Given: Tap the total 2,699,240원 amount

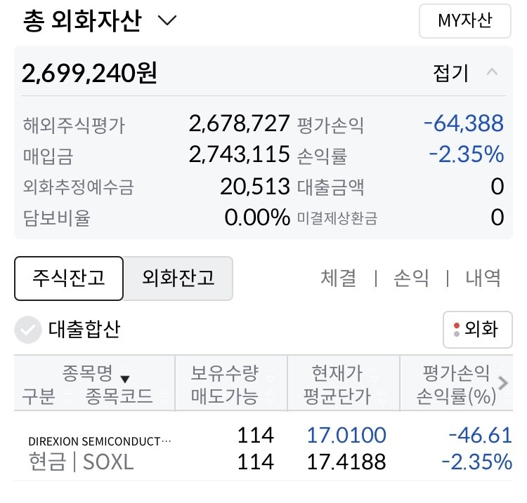Looking at the screenshot, I should pyautogui.click(x=90, y=72).
